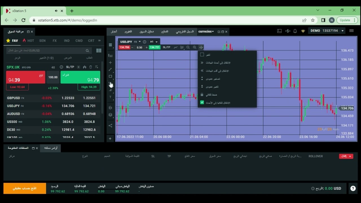The height and width of the screenshot is (203, 361).
Task: Open the help question mark button
Action: 353,188
